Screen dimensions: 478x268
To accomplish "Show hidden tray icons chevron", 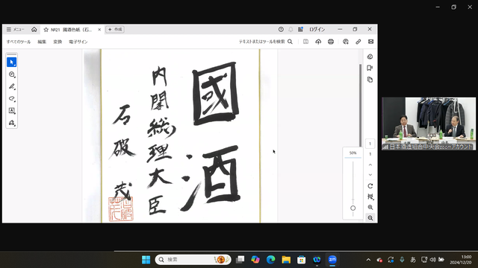I will pyautogui.click(x=368, y=260).
